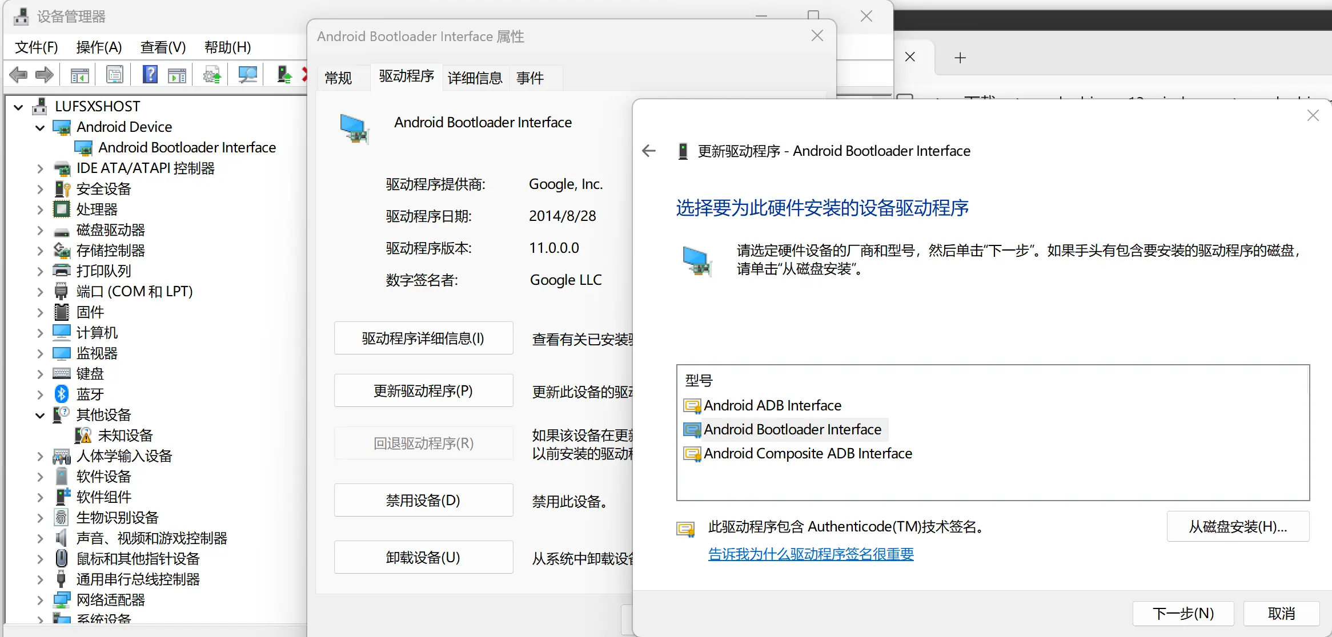Select Android Composite ADB Interface model

pyautogui.click(x=808, y=453)
